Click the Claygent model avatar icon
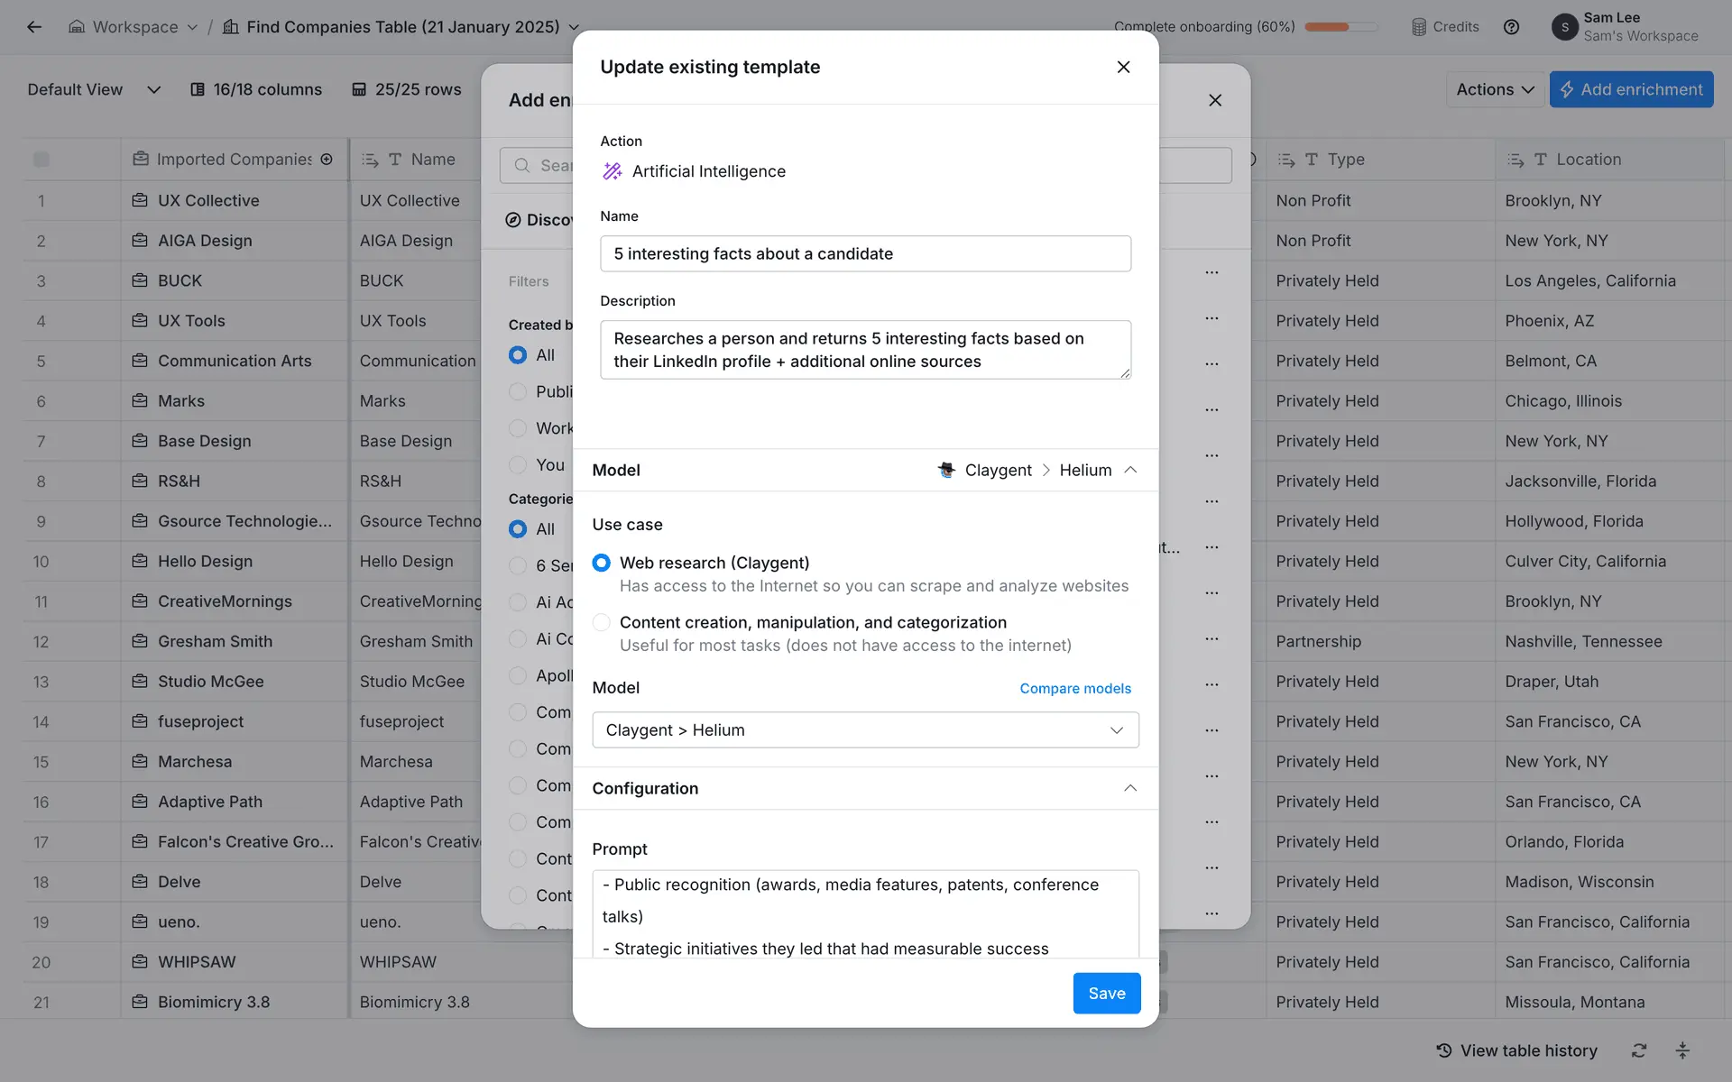The width and height of the screenshot is (1732, 1082). [946, 470]
